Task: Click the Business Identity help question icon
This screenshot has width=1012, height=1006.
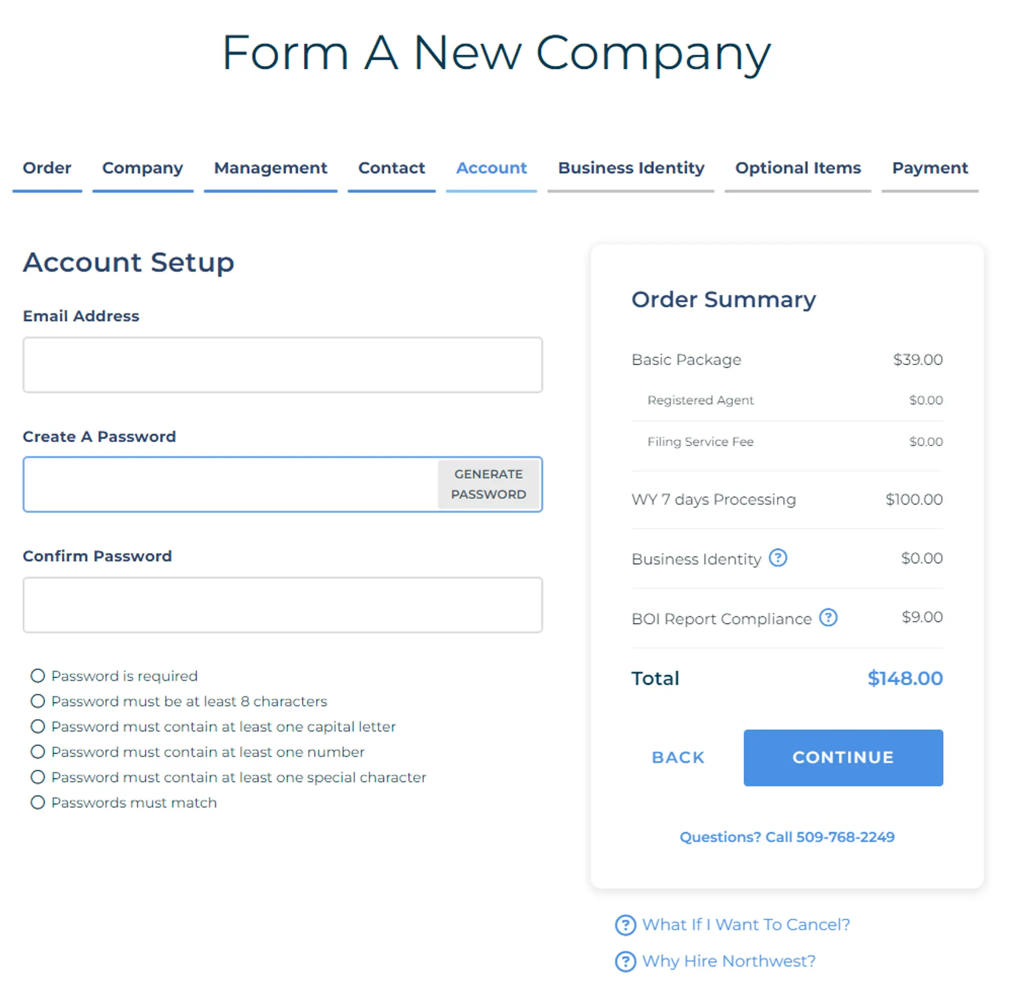Action: click(x=777, y=558)
